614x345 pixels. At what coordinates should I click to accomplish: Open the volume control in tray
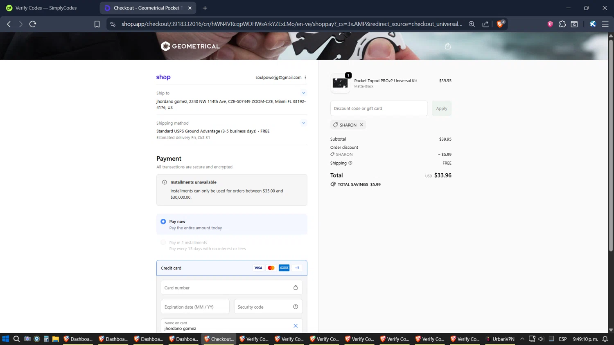point(541,339)
